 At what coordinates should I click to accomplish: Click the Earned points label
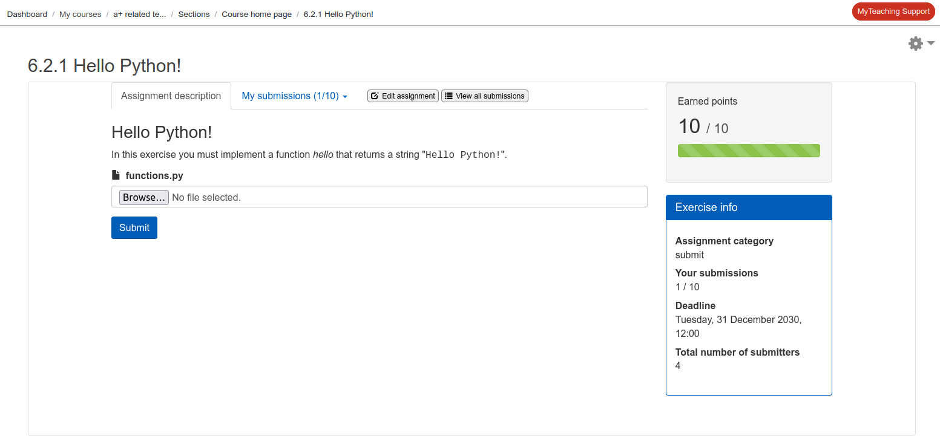(708, 101)
